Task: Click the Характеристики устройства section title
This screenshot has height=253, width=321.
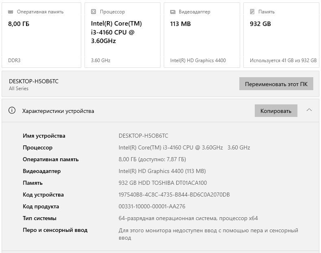Action: [58, 111]
